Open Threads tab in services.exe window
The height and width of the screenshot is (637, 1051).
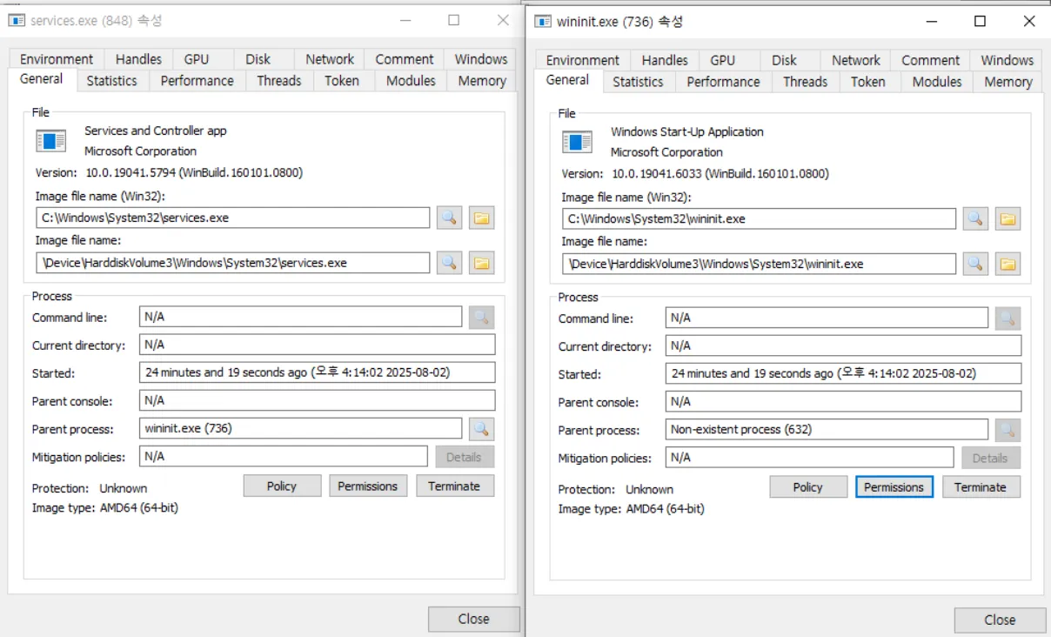(x=278, y=80)
